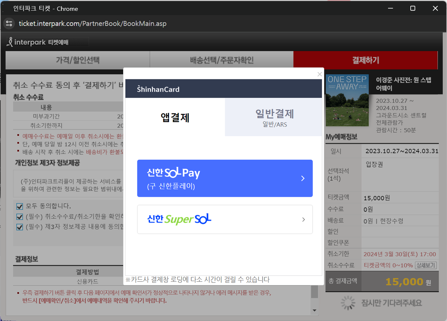Viewport: 447px width, 321px height.
Task: Open the 배송선택/주문자확인 step tab
Action: (x=222, y=60)
